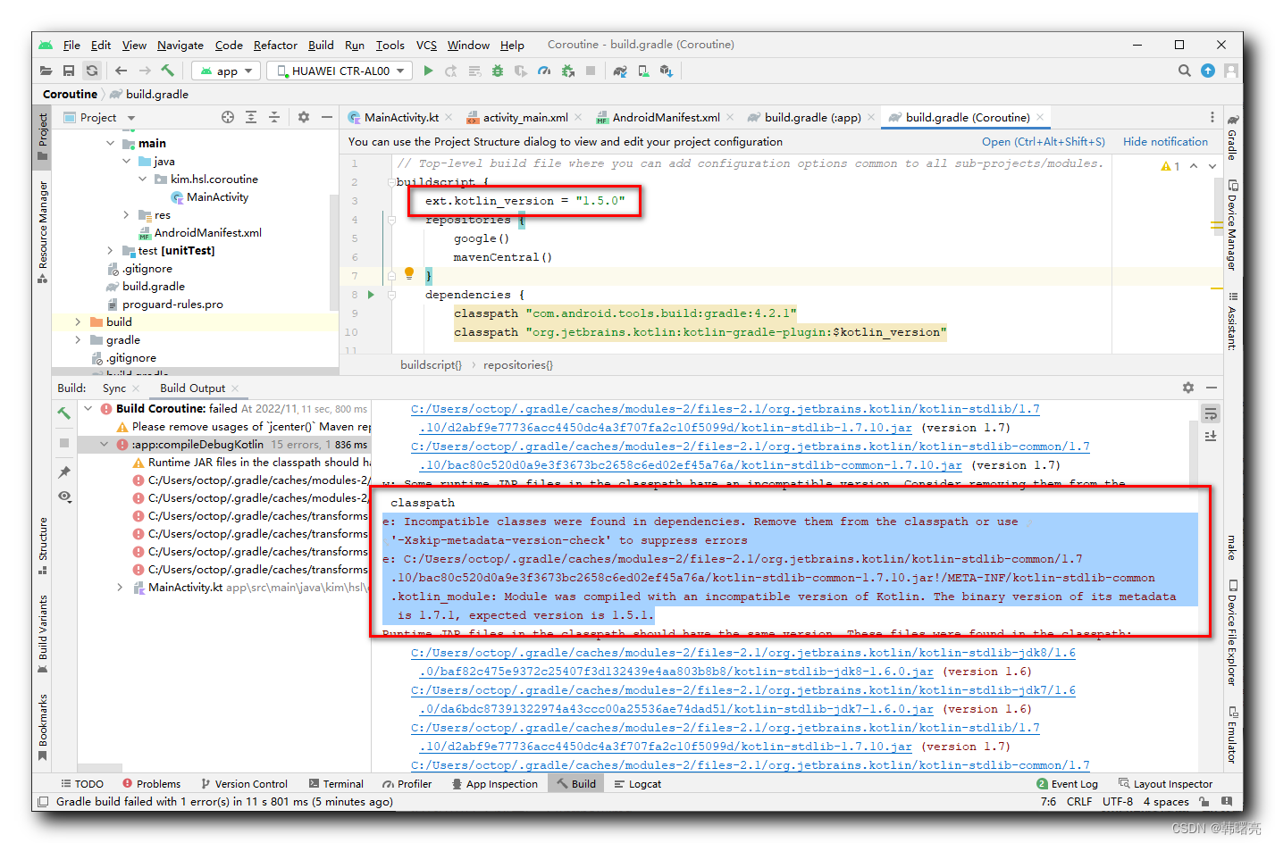Switch to the MainActivity.kt editor tab
Image resolution: width=1275 pixels, height=843 pixels.
coord(400,117)
